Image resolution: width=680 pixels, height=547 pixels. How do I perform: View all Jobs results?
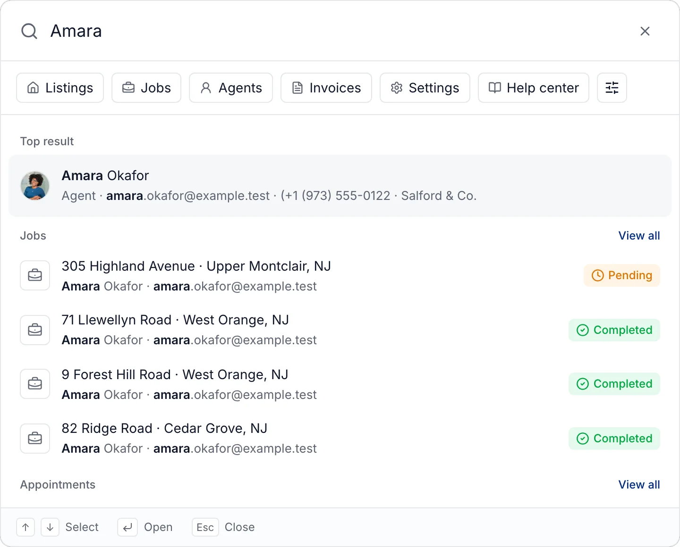tap(639, 236)
